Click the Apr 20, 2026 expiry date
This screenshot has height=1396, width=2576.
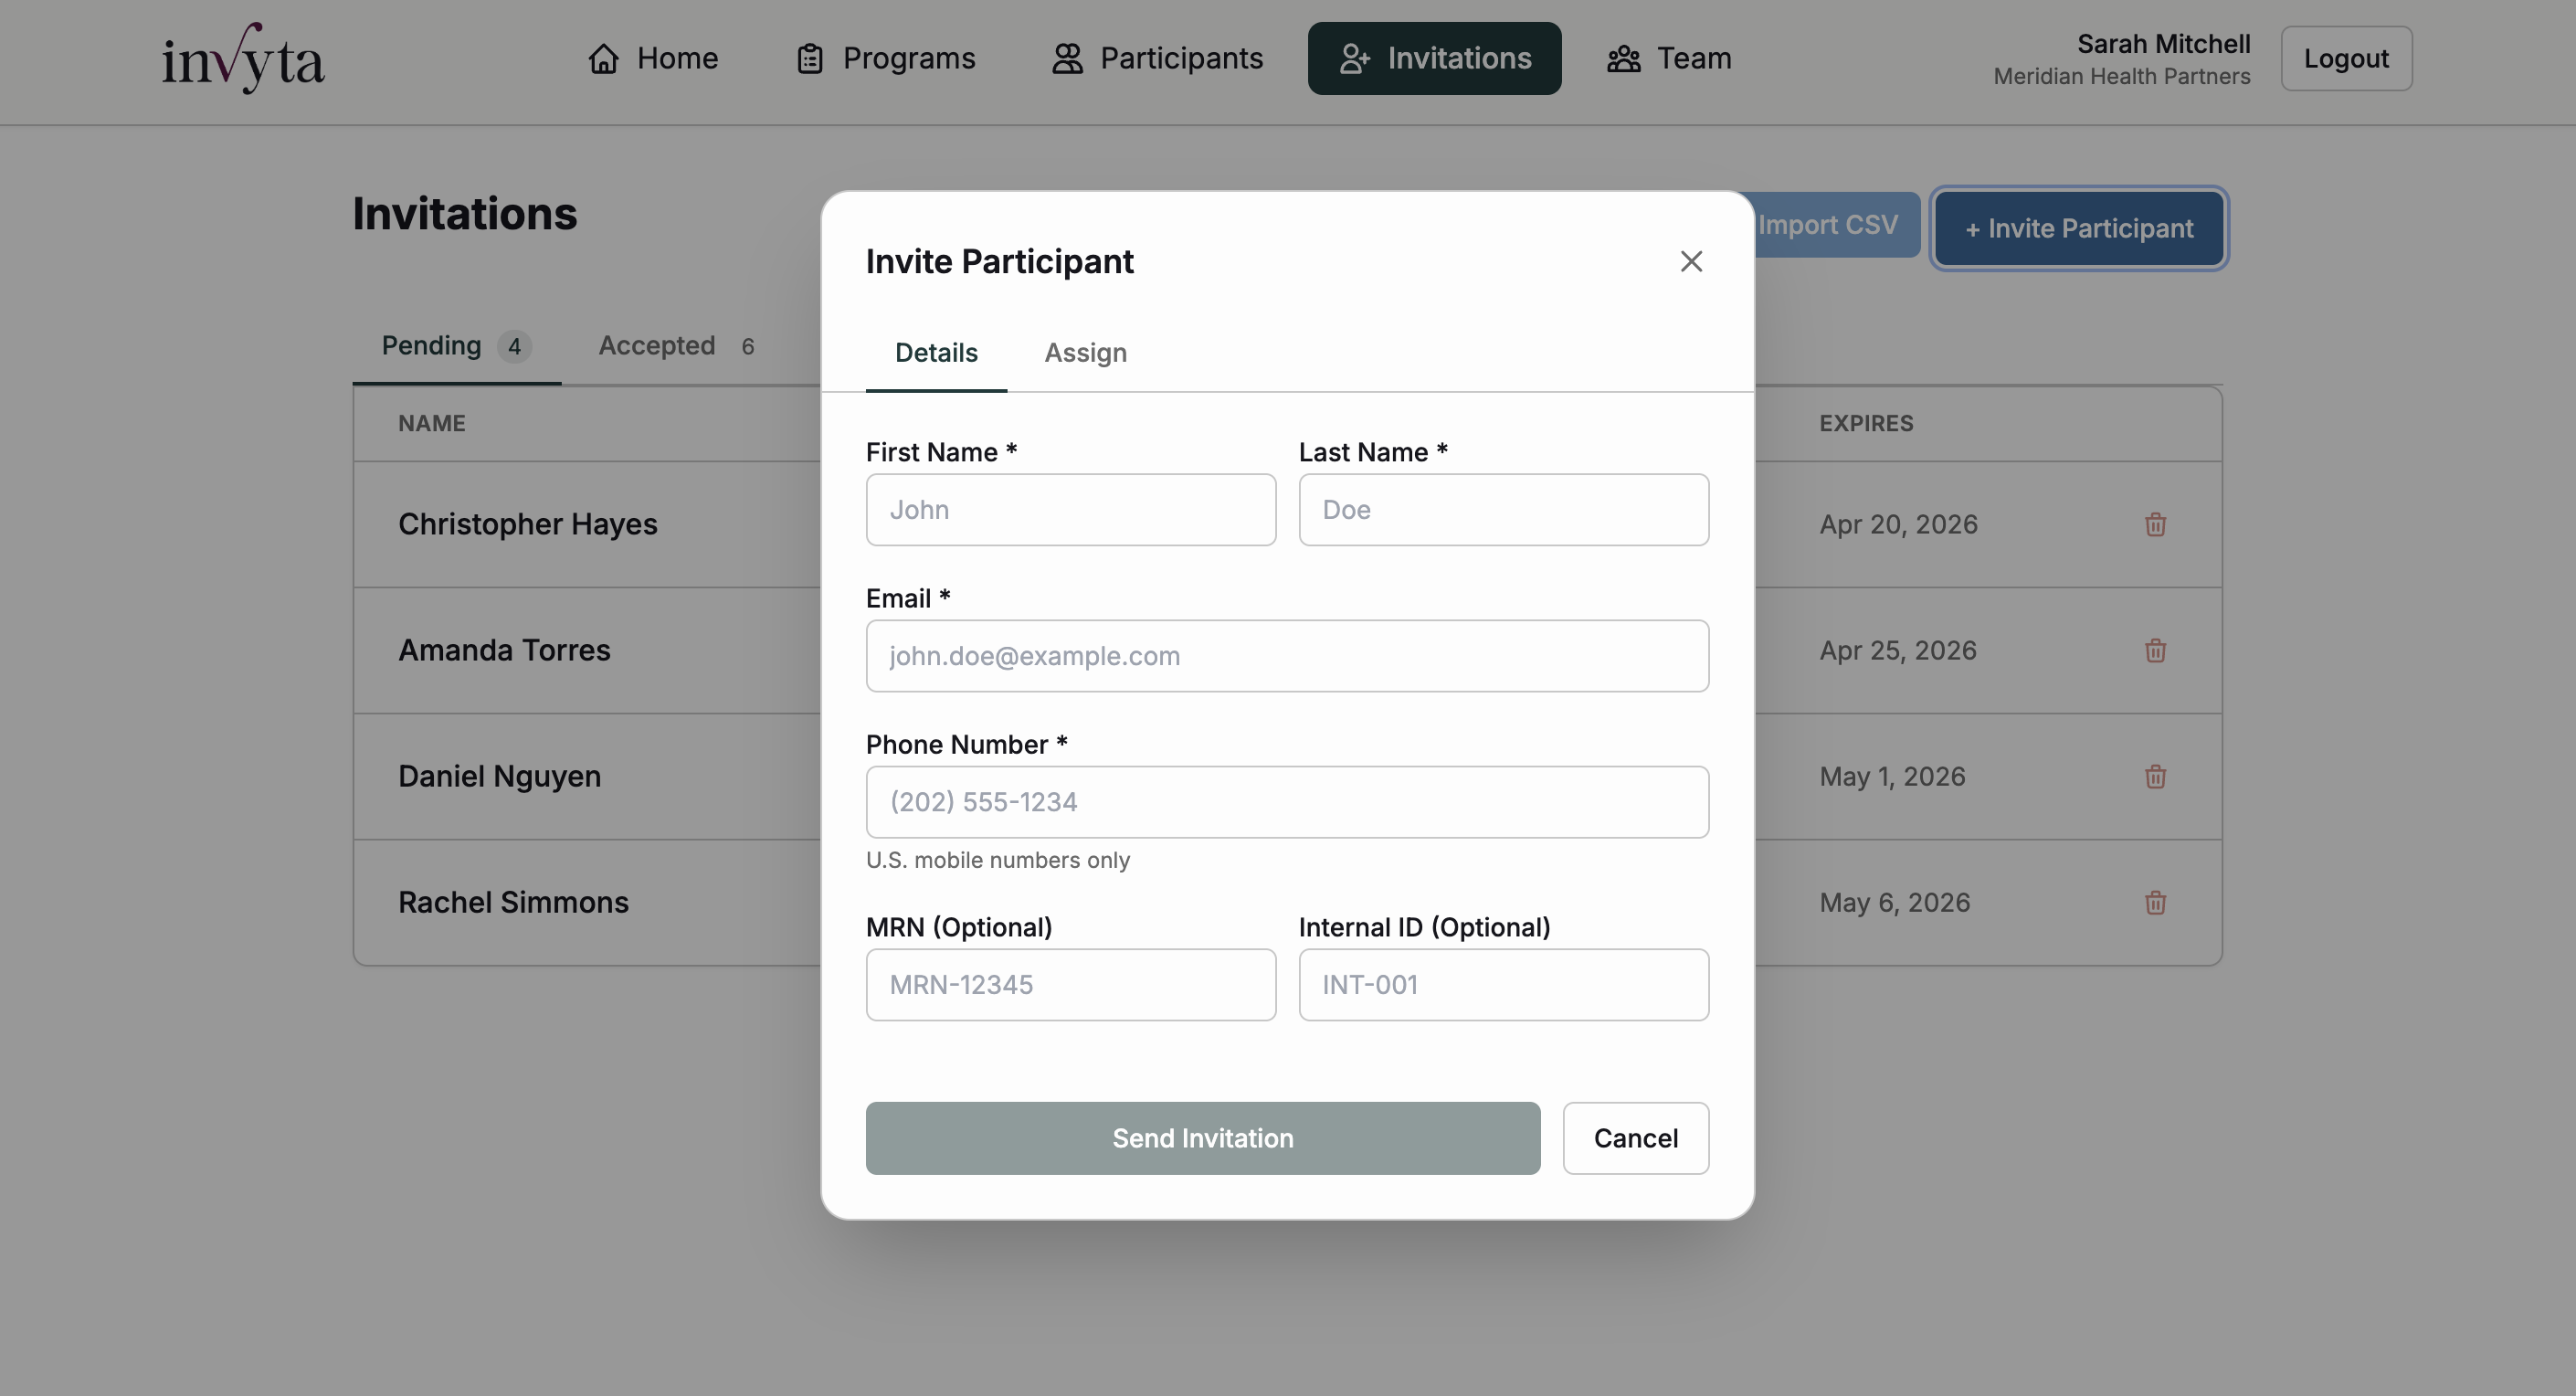[x=1898, y=524]
